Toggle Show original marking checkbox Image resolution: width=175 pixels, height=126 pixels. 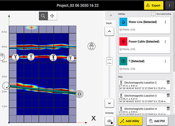153,14
